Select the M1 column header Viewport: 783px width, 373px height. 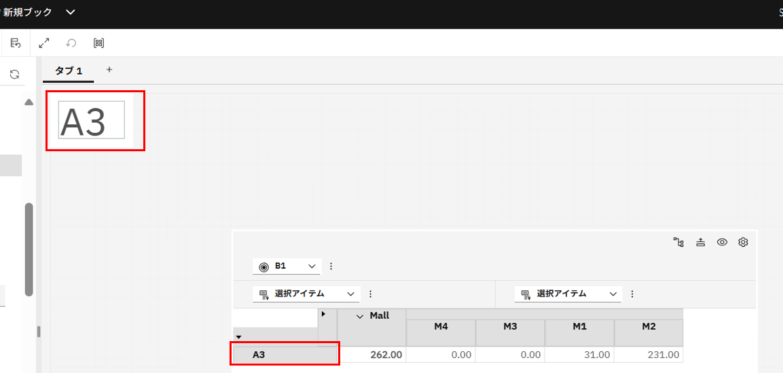pyautogui.click(x=579, y=332)
